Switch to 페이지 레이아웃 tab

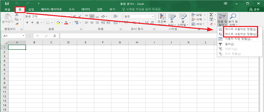51,9
